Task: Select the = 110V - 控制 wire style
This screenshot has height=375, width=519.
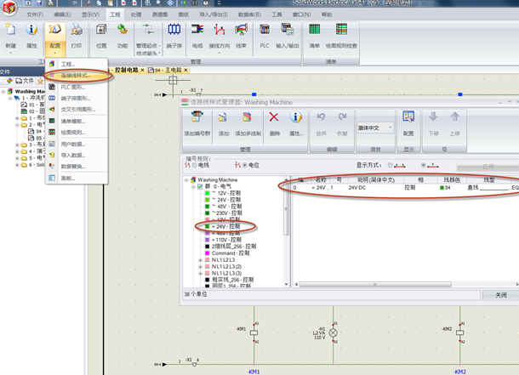Action: point(226,240)
